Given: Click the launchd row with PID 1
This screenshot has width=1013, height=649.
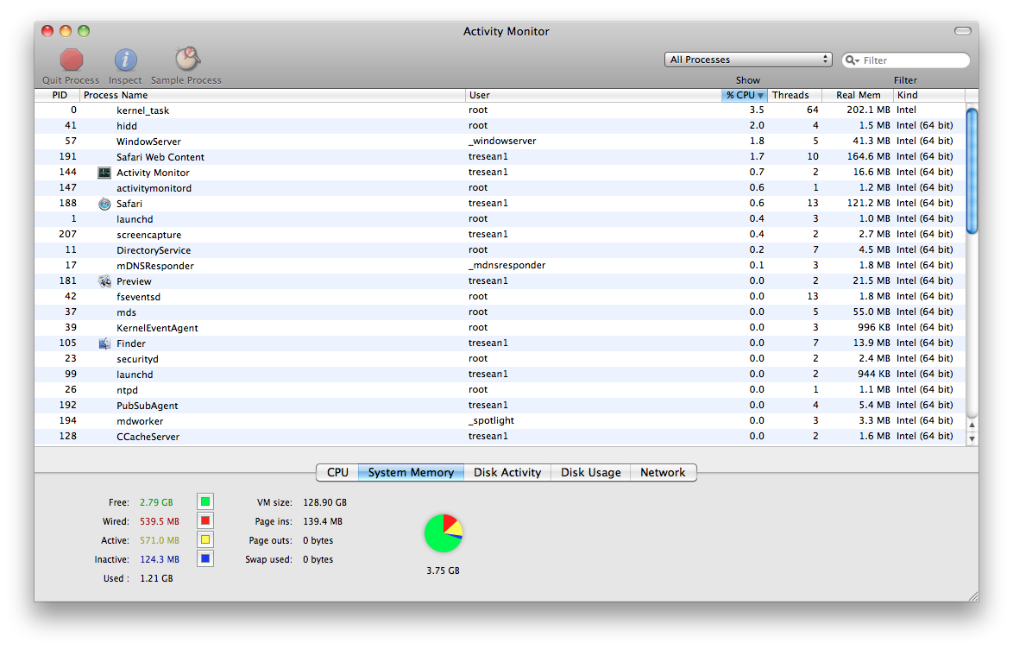Looking at the screenshot, I should [500, 219].
